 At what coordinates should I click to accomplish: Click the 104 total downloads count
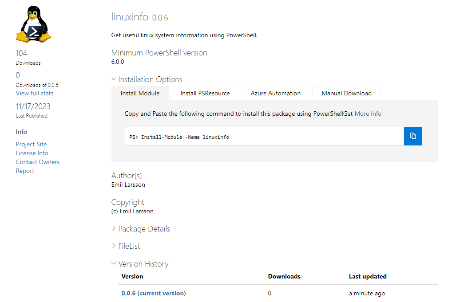point(21,53)
